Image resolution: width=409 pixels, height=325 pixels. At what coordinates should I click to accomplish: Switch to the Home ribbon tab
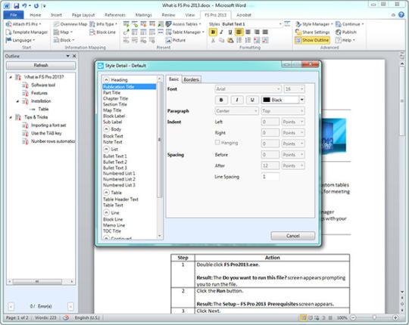click(x=35, y=15)
